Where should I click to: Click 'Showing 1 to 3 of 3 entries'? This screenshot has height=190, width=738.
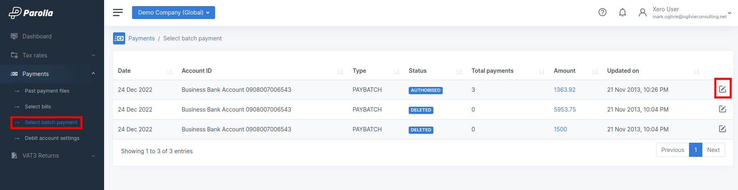[x=157, y=151]
